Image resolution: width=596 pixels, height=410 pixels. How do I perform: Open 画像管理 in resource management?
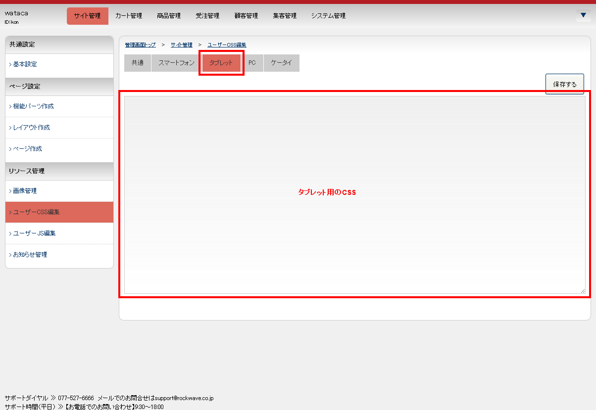click(25, 191)
